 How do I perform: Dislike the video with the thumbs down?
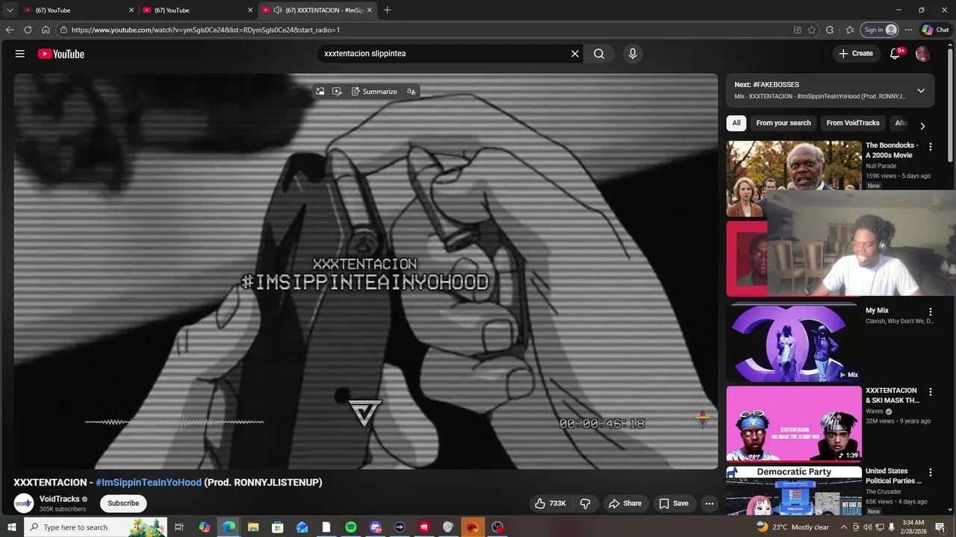[585, 503]
